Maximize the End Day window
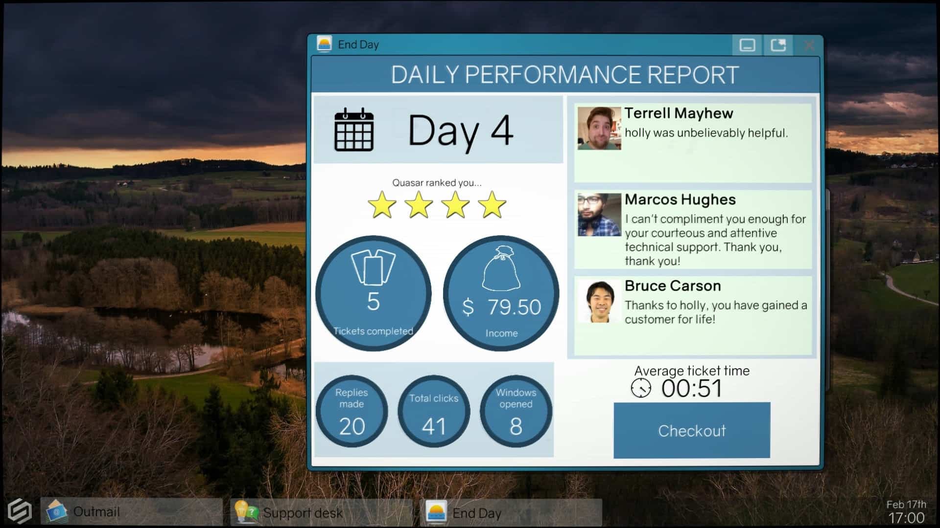 pos(778,45)
